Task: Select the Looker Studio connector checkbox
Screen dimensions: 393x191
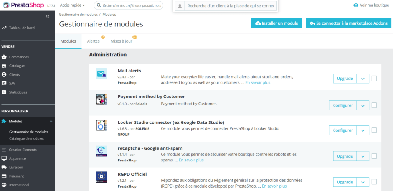Action: (x=374, y=130)
